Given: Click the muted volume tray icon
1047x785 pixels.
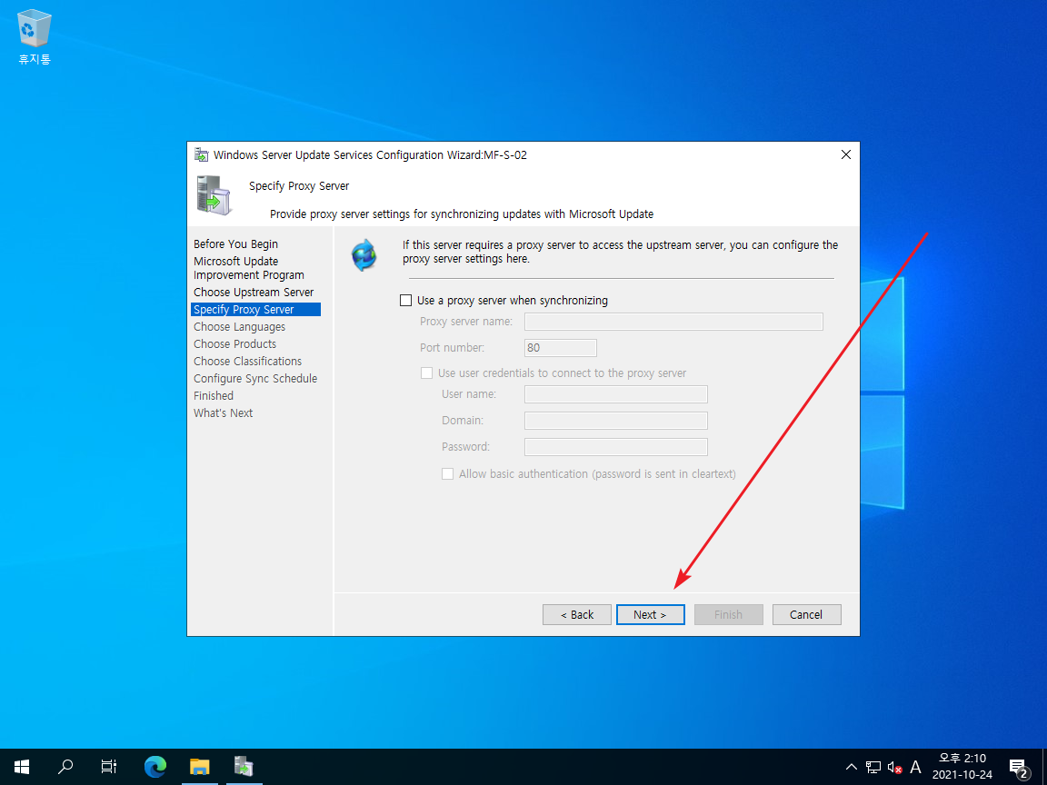Looking at the screenshot, I should [x=894, y=767].
